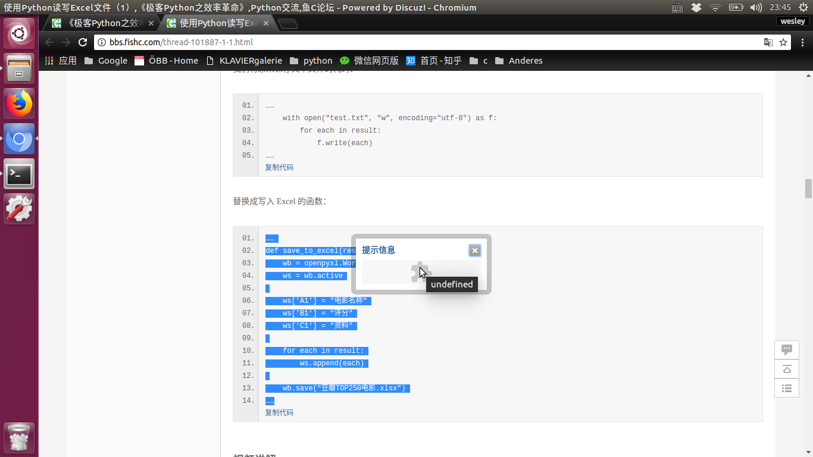Open a new browser tab
Viewport: 813px width, 457px height.
point(288,24)
